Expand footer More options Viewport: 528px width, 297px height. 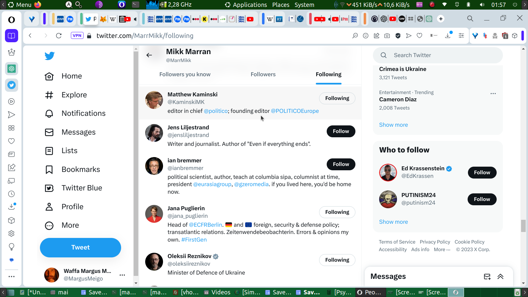[442, 250]
